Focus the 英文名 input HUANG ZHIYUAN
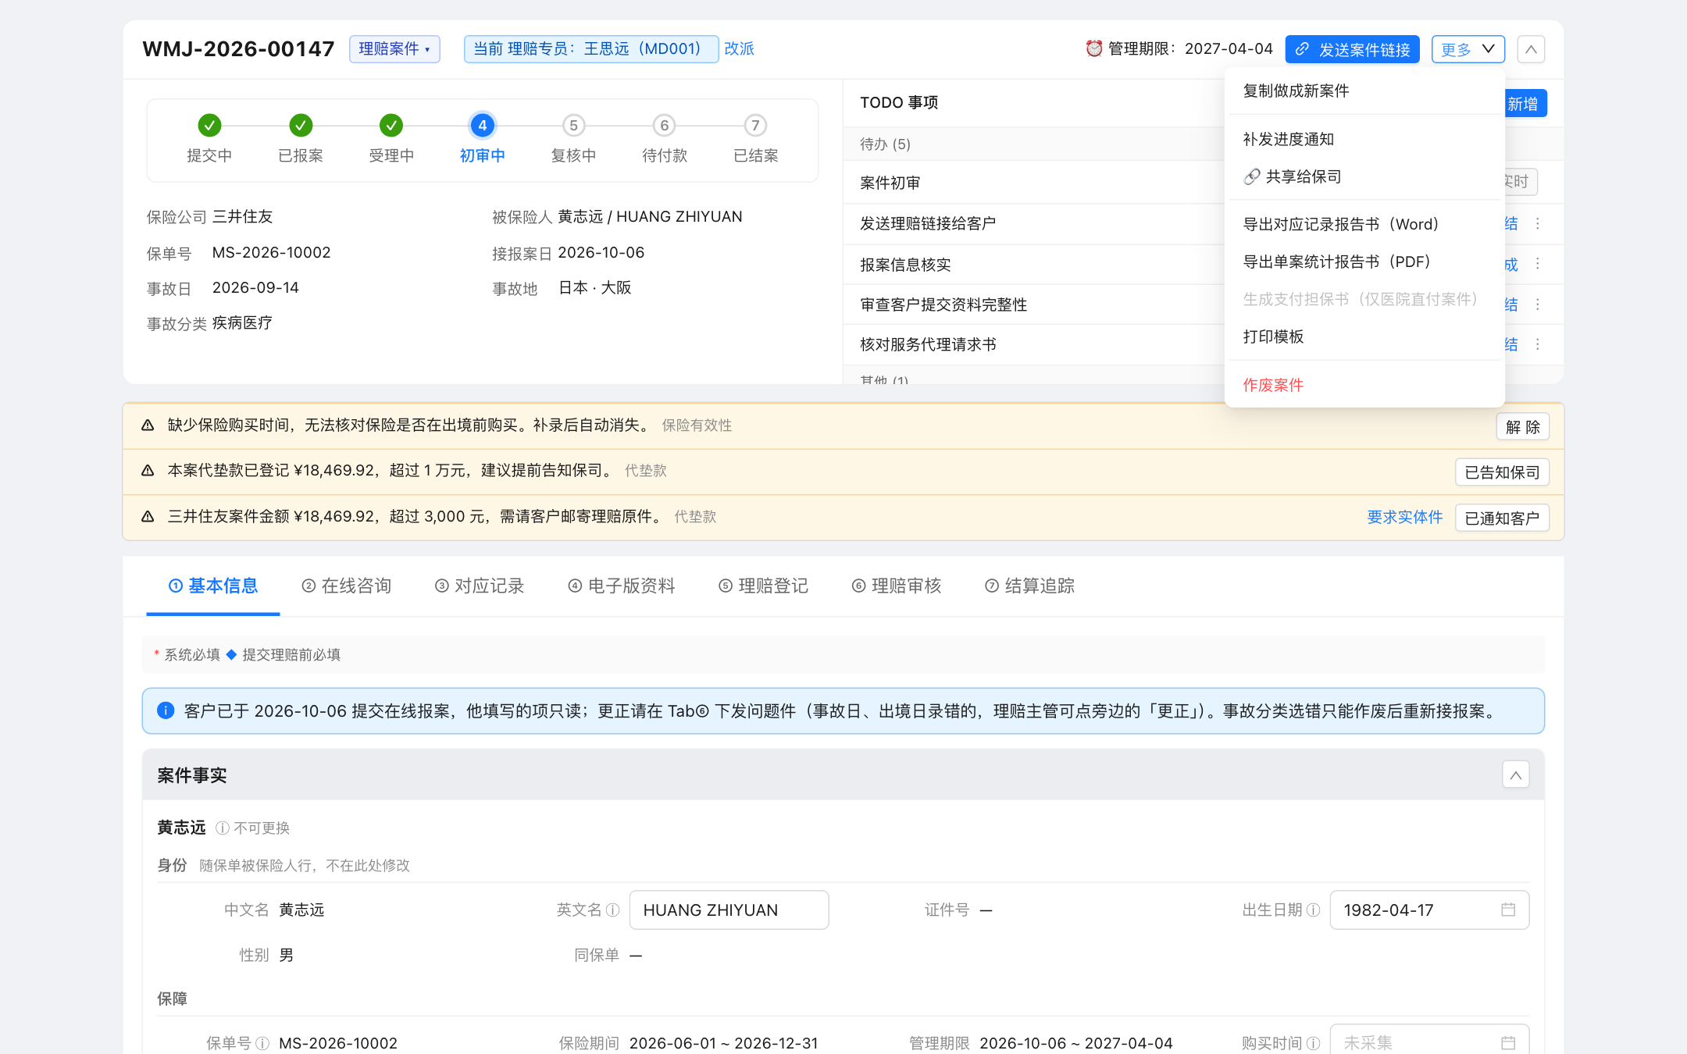Screen dimensions: 1687x1054 coord(729,910)
